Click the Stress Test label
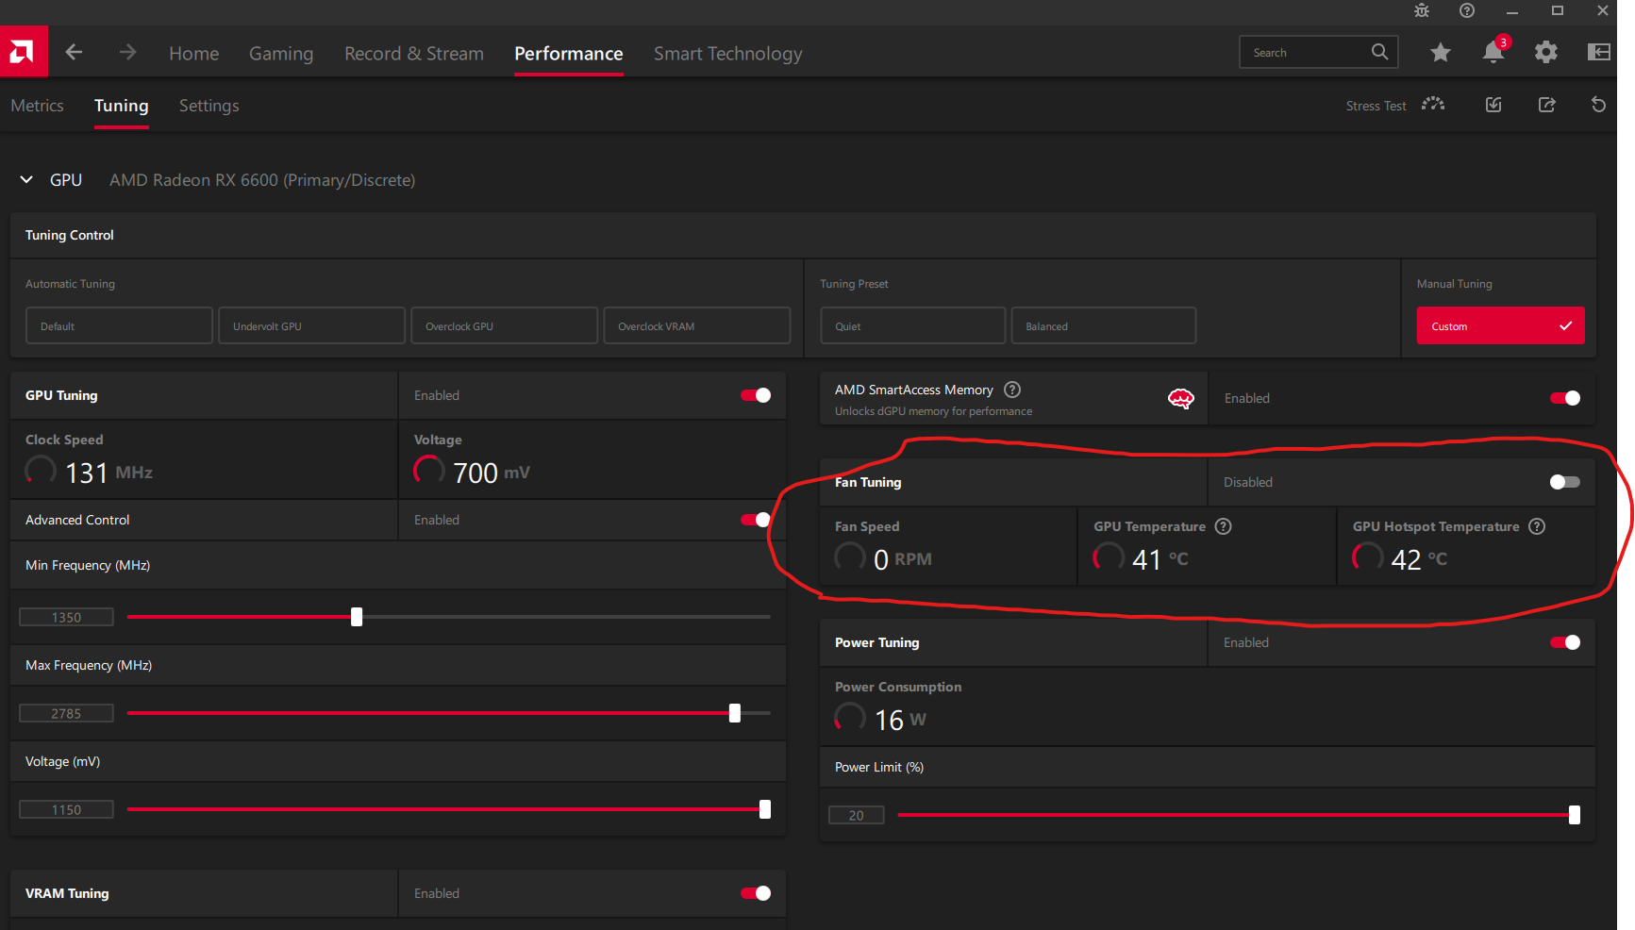This screenshot has width=1635, height=930. point(1376,106)
